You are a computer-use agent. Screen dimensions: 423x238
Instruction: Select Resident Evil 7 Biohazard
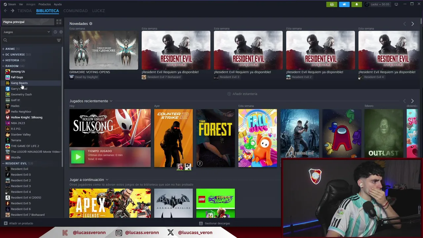(27, 215)
